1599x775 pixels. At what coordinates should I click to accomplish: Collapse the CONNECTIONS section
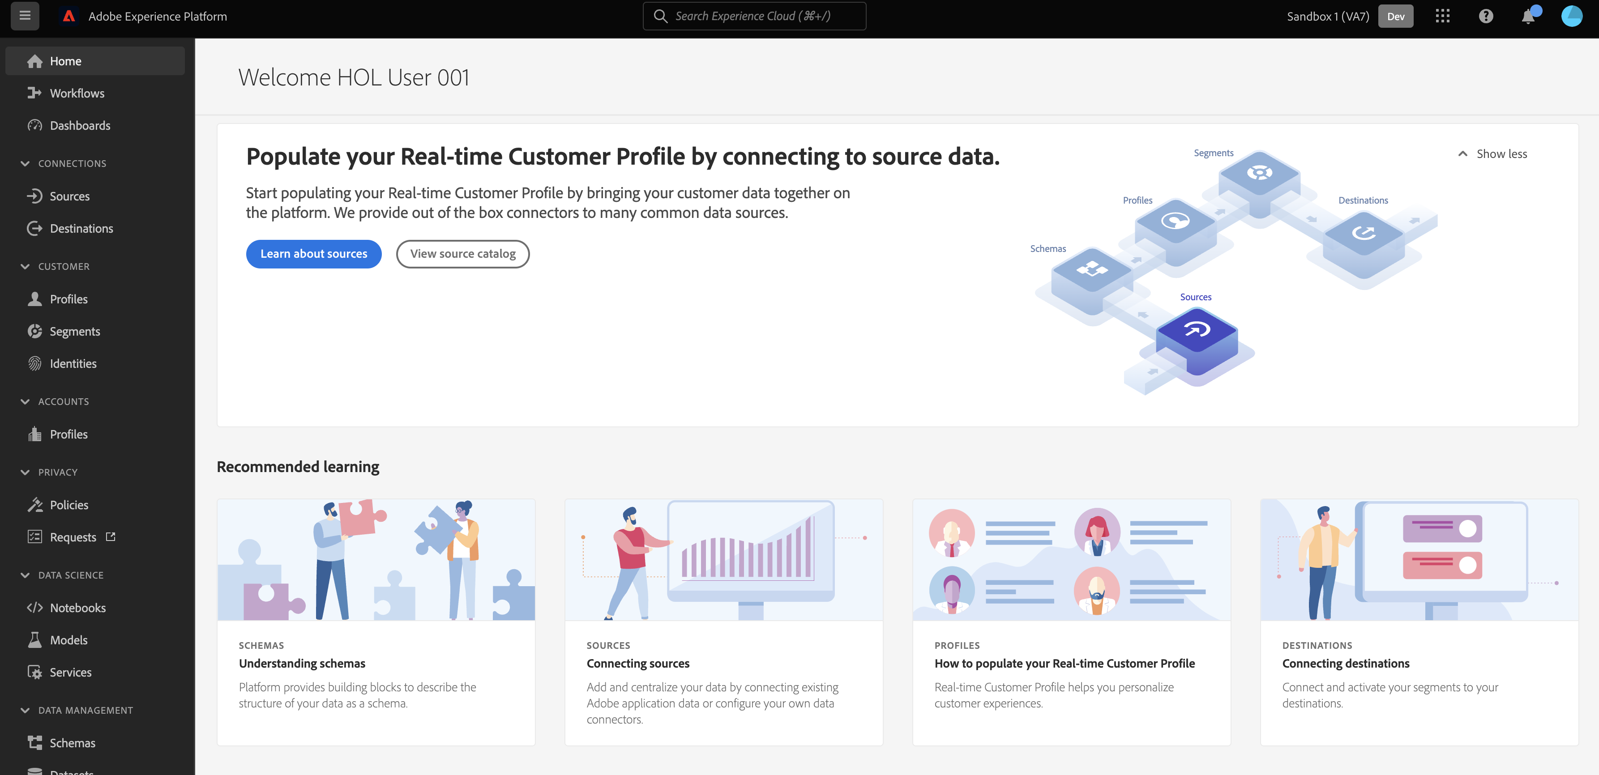(25, 164)
